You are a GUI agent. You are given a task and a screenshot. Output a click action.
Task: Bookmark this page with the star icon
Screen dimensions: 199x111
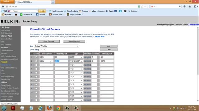point(142,6)
